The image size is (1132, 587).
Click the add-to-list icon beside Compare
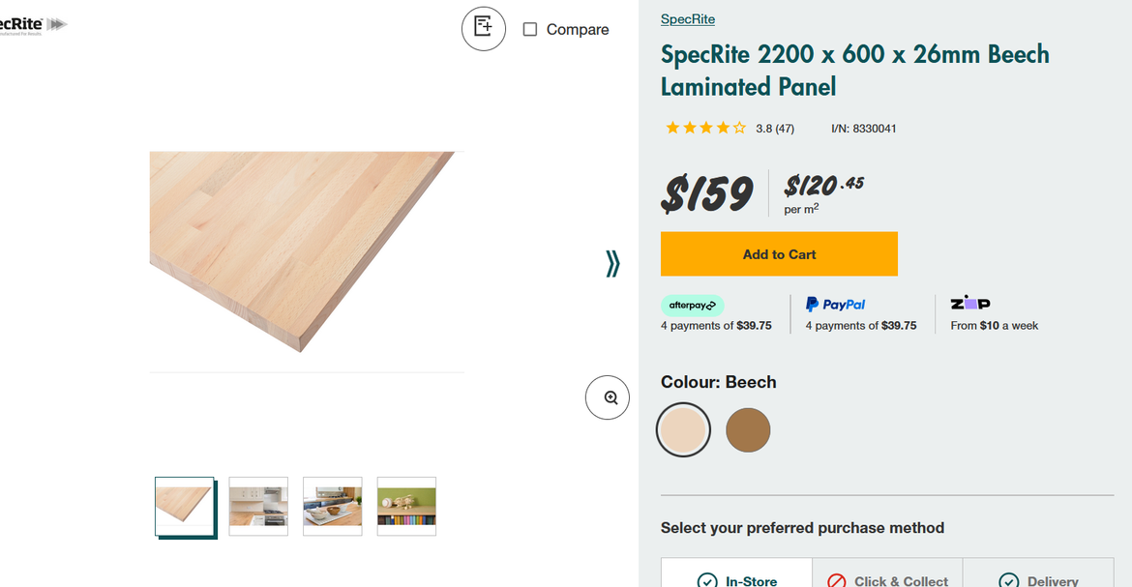click(x=484, y=28)
